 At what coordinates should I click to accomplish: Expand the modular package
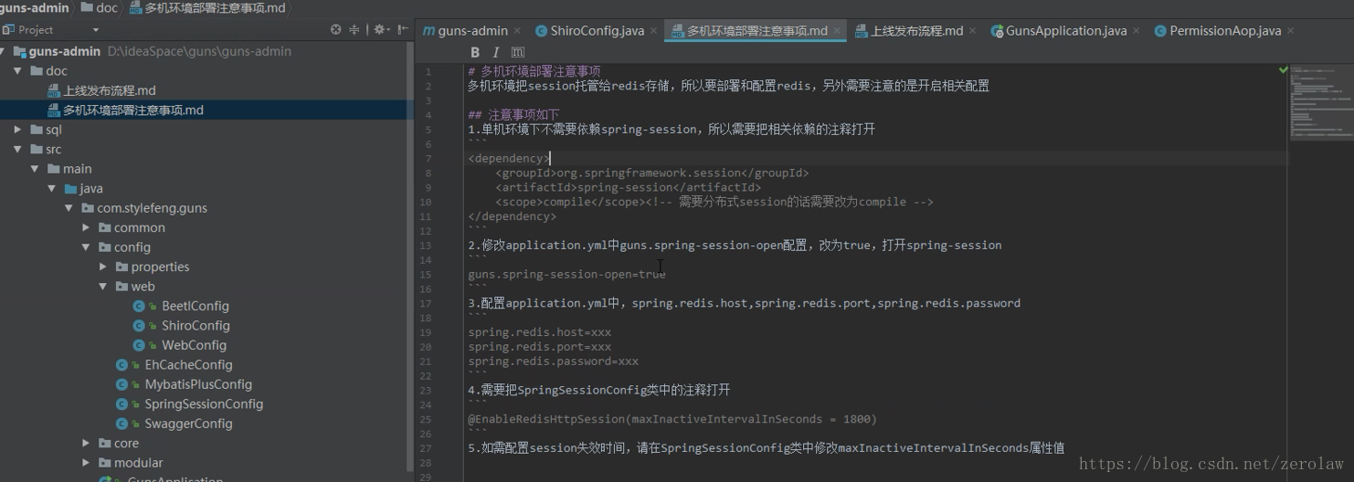86,463
